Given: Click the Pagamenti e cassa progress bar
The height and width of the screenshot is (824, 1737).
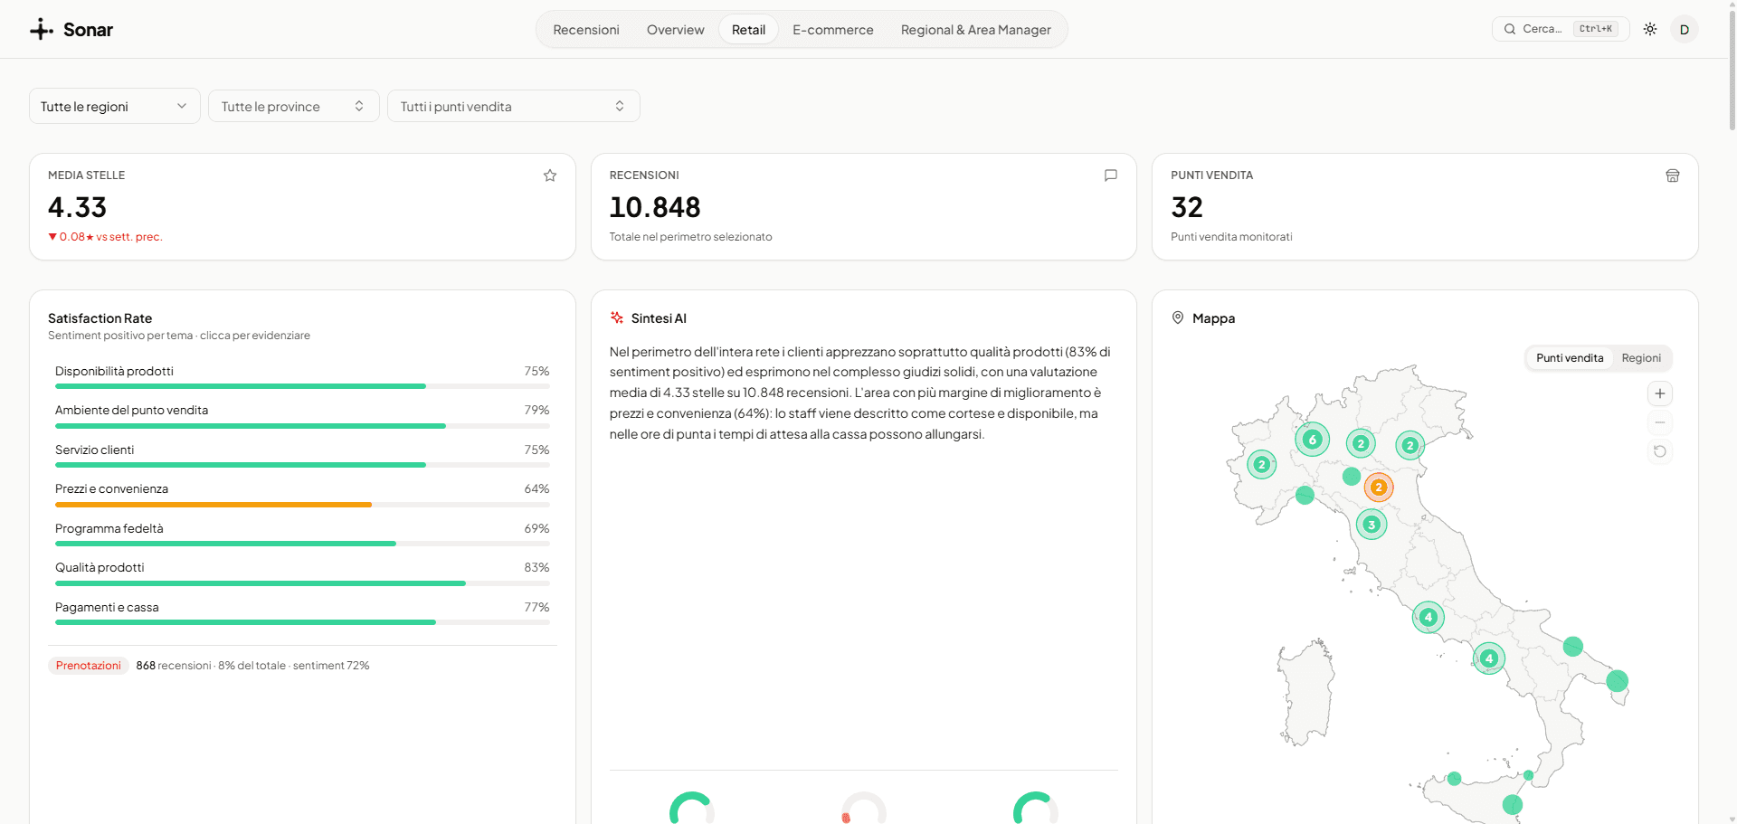Looking at the screenshot, I should [x=302, y=622].
